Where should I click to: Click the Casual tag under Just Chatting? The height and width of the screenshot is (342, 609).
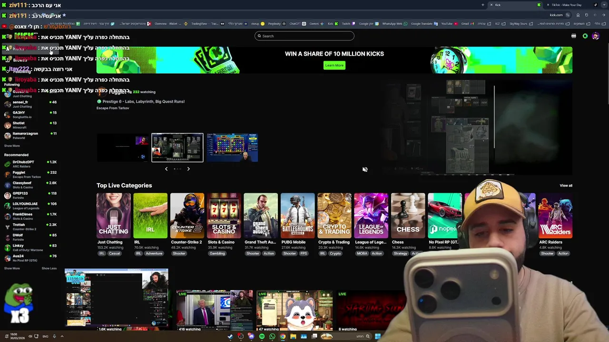click(x=114, y=254)
